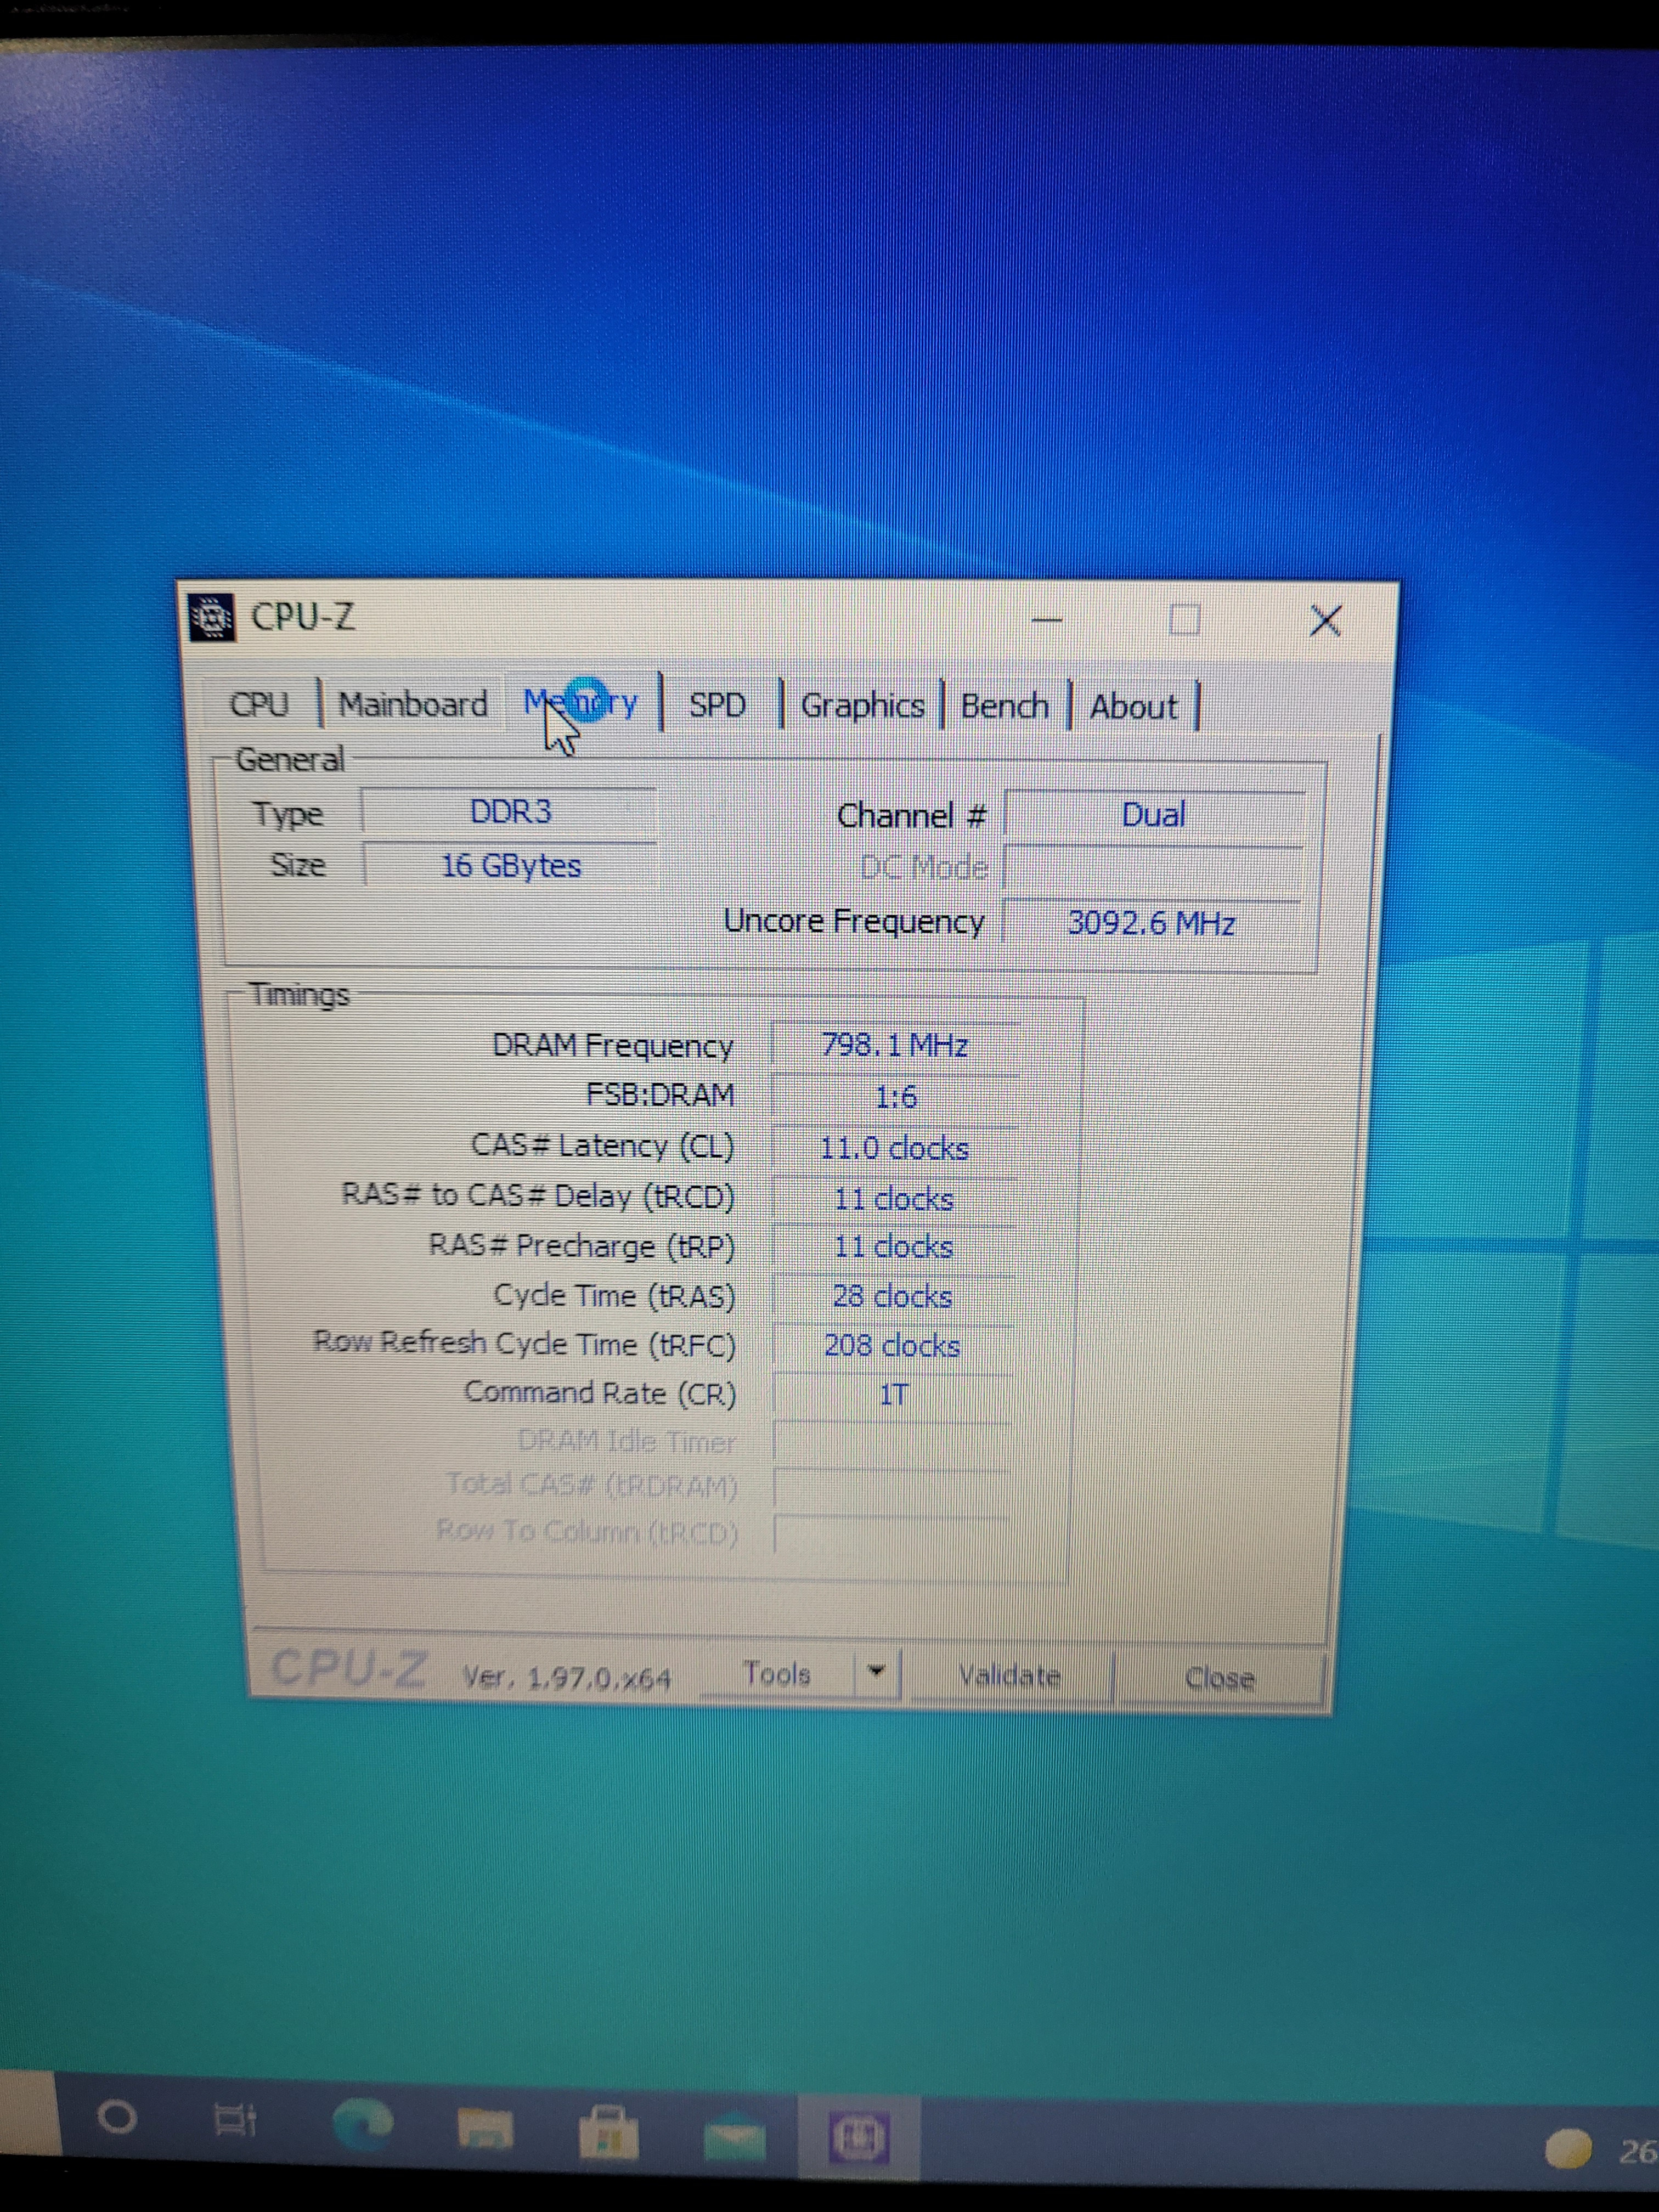Click the empty Row To Column field

pos(891,1533)
